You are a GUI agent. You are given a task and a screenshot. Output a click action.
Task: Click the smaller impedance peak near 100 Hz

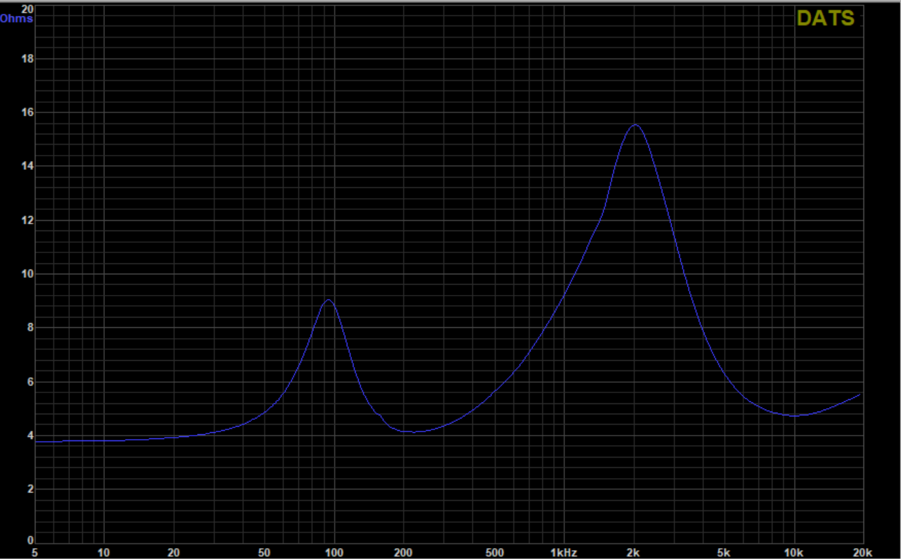[329, 300]
